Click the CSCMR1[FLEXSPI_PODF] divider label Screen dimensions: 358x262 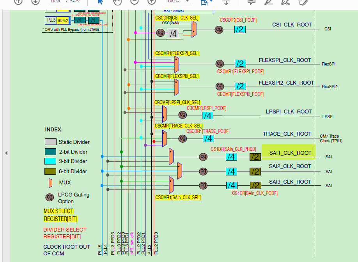pos(240,72)
